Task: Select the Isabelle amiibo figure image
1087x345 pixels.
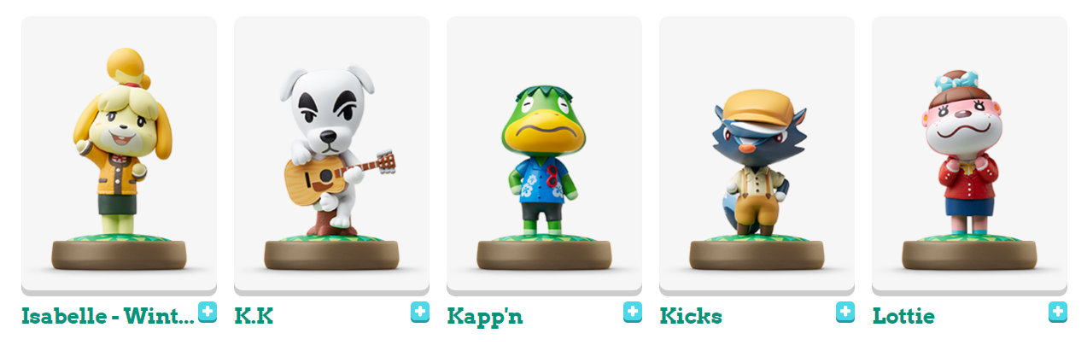Action: 119,155
